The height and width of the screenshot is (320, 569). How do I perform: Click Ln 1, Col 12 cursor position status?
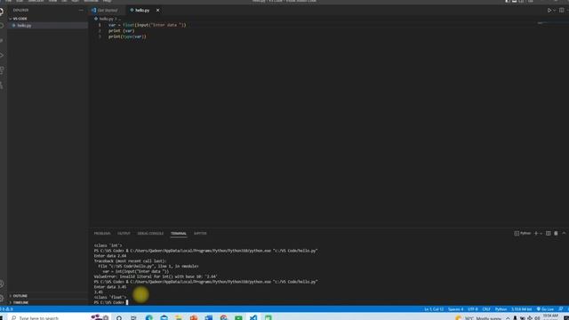434,309
